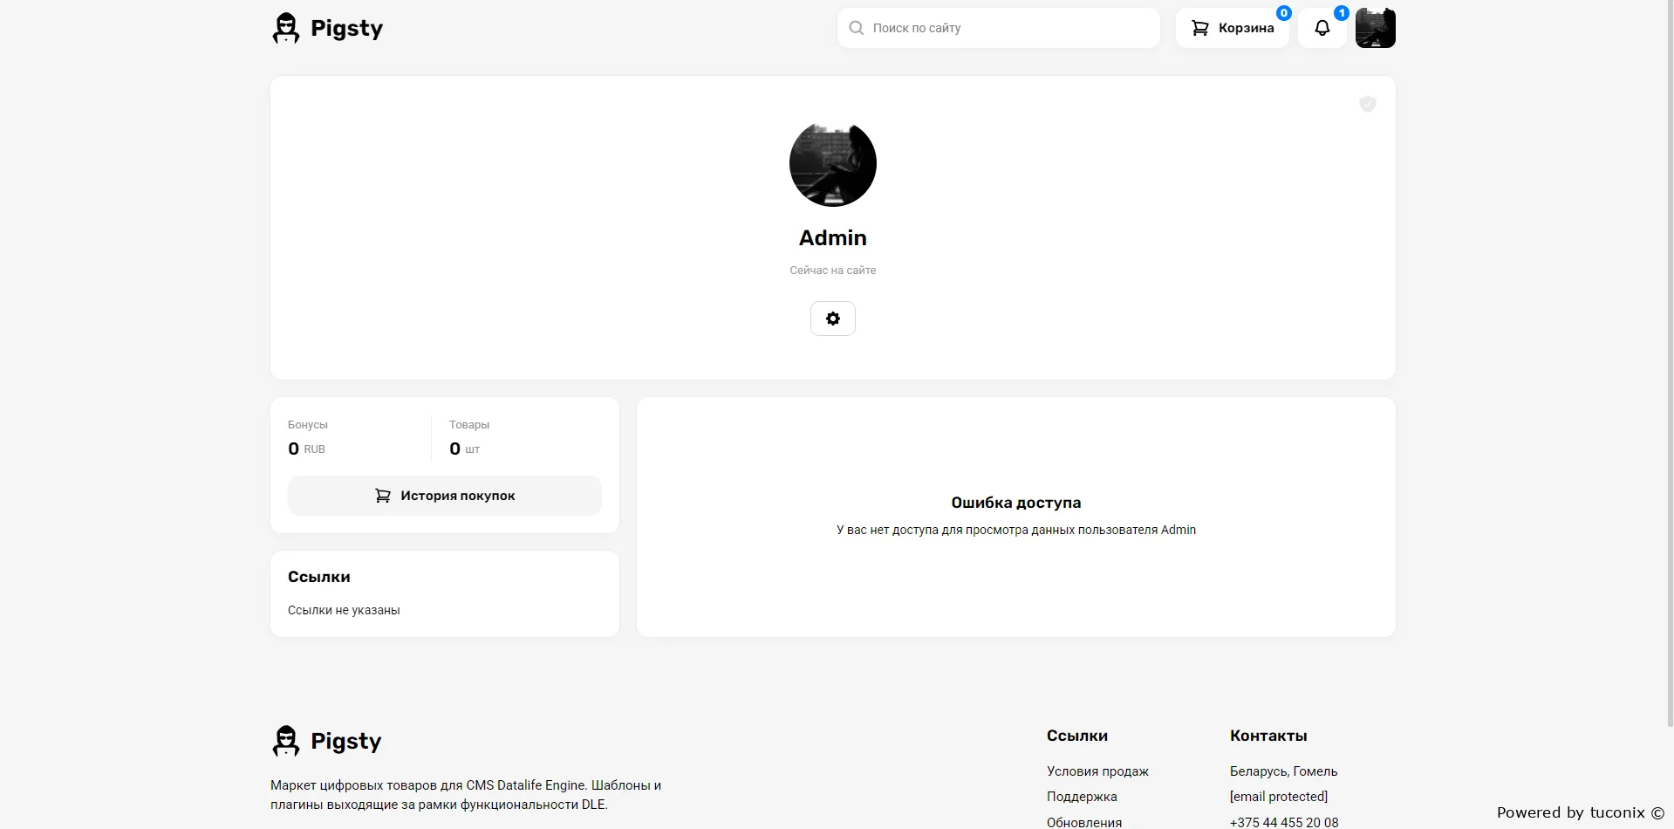Click the page vertical scrollbar

tap(1670, 349)
